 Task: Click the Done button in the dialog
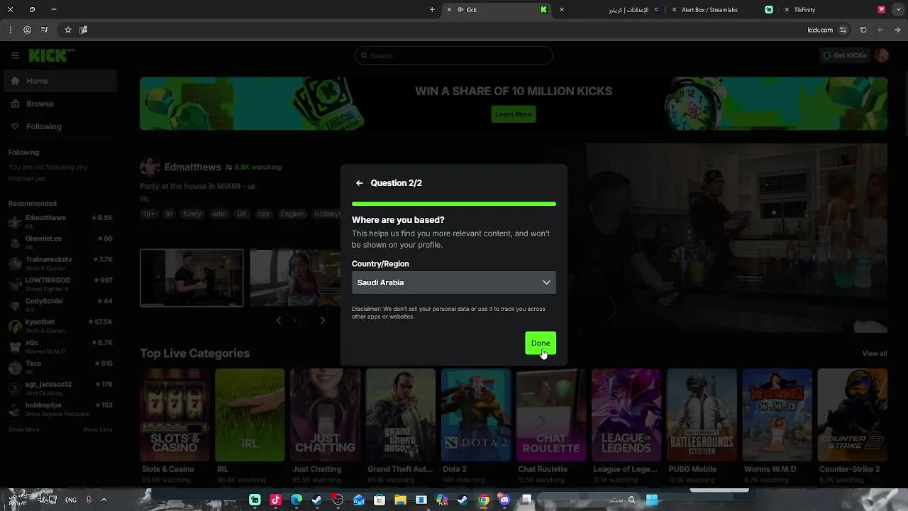click(x=541, y=343)
